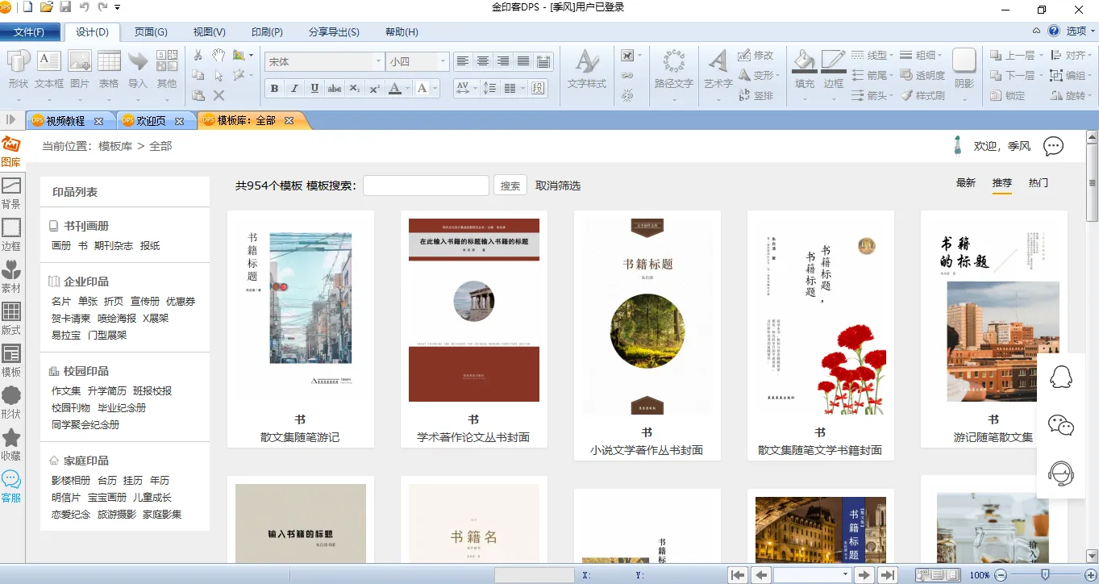1099x584 pixels.
Task: Click the 表格 table tool icon
Action: pyautogui.click(x=109, y=69)
